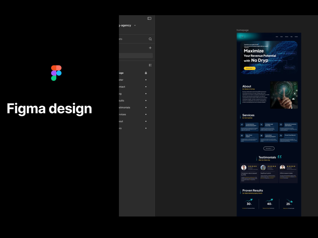Click the teal quotation mark icon beside Testimonials
The height and width of the screenshot is (238, 318).
coord(280,157)
